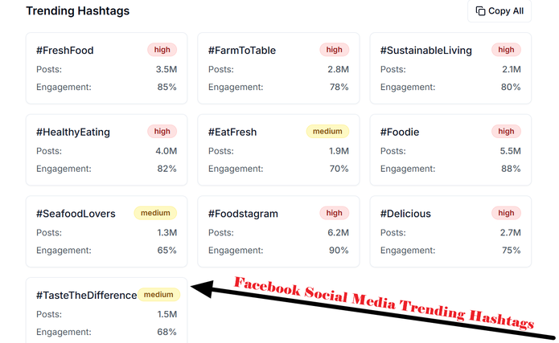Click the Trending Hashtags heading

77,11
